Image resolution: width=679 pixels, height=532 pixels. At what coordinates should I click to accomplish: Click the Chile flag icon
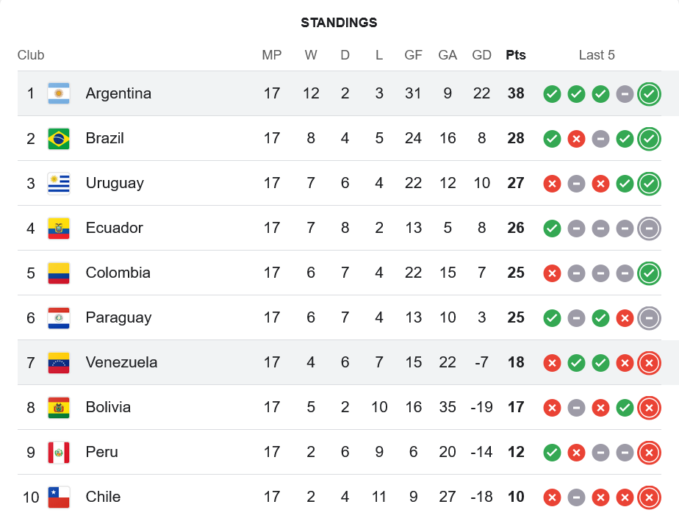59,497
